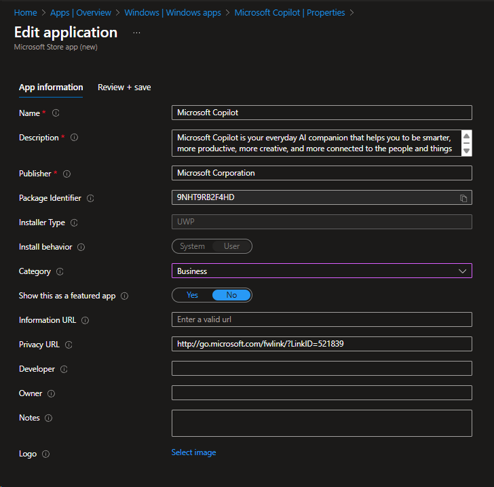Click Select image link for Logo
The width and height of the screenshot is (494, 487).
coord(194,452)
